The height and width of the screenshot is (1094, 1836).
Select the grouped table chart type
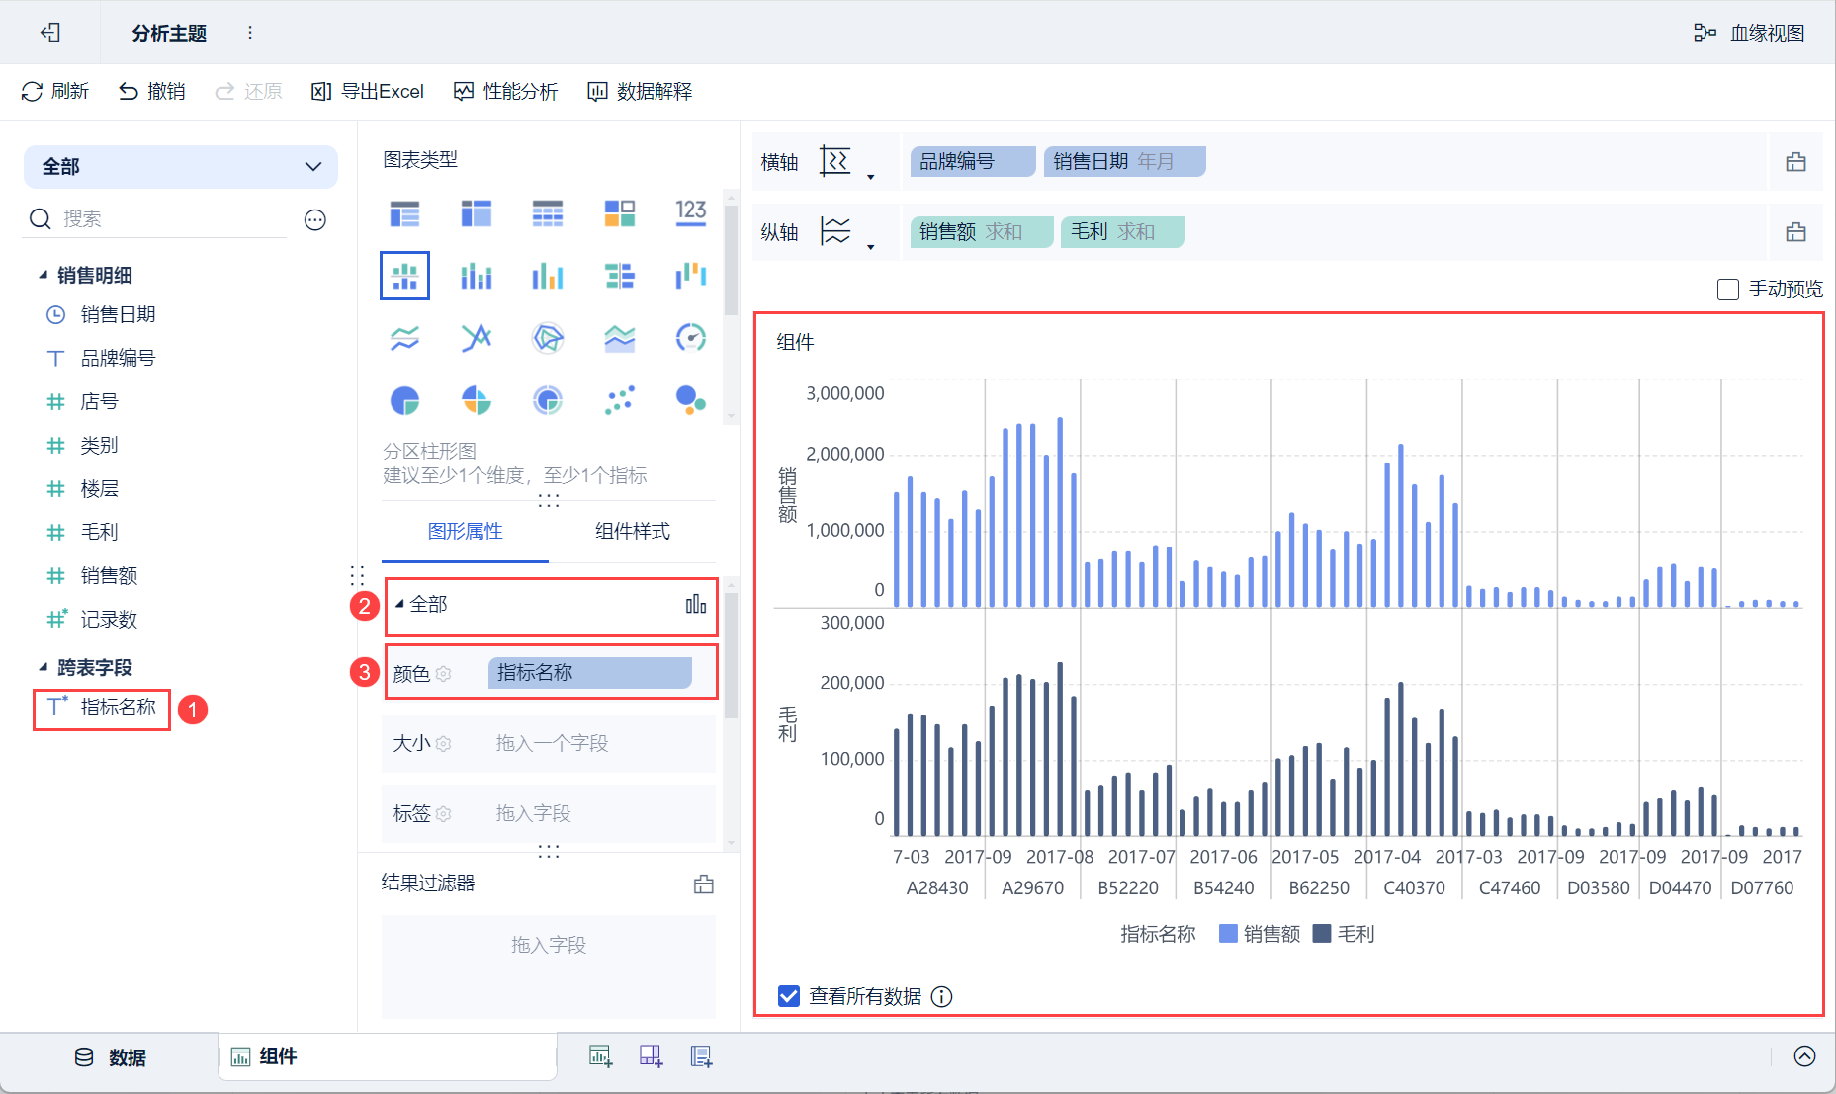(x=404, y=213)
